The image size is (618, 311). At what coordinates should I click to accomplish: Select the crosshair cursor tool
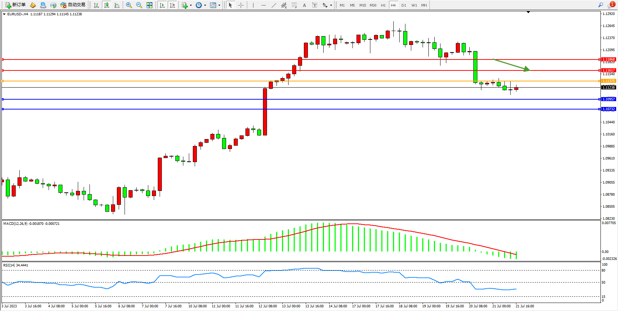click(x=241, y=5)
